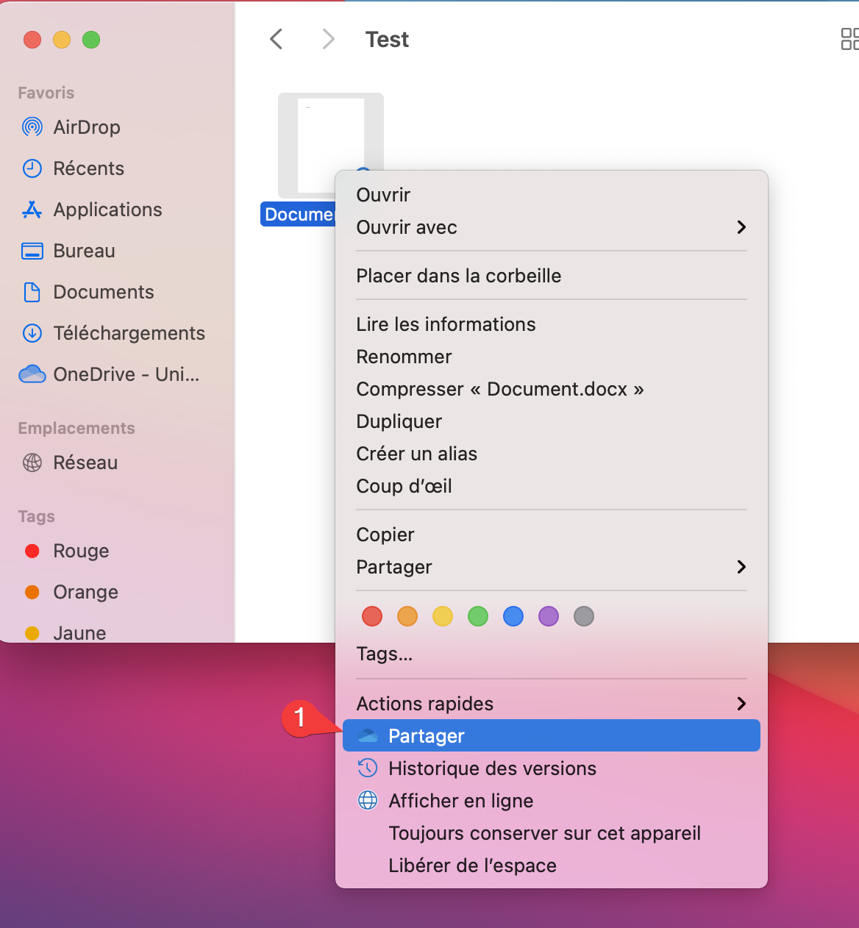The height and width of the screenshot is (928, 859).
Task: Apply the blue tag color dot
Action: pos(513,616)
